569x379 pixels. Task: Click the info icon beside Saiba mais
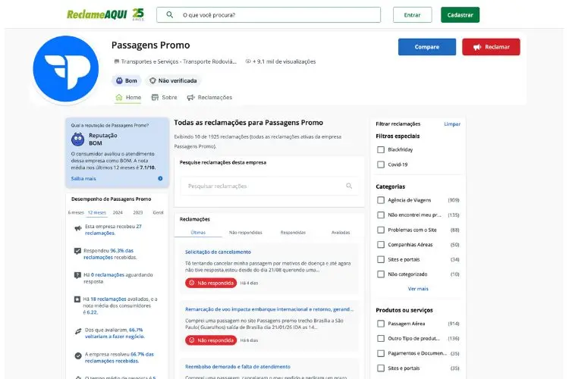pyautogui.click(x=160, y=178)
